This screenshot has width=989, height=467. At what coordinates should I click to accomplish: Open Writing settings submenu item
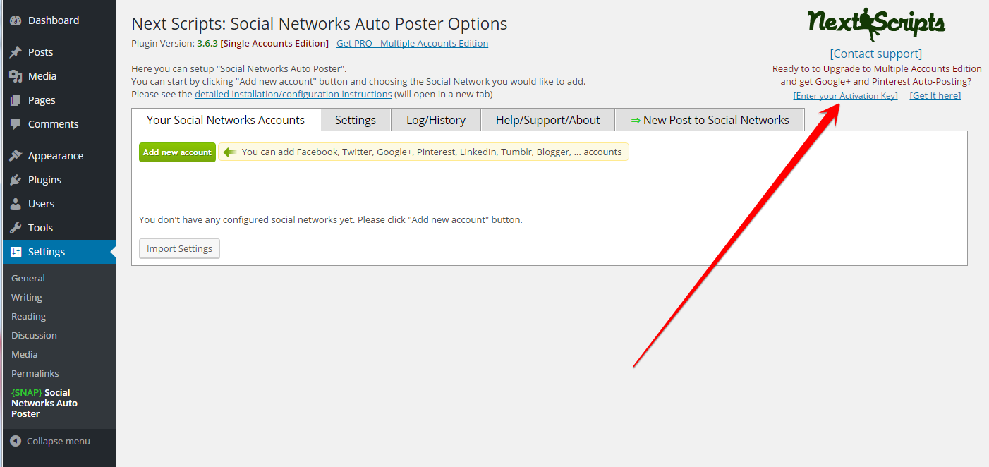coord(27,298)
